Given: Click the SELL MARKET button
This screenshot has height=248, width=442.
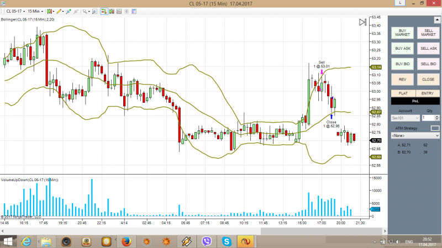Looking at the screenshot, I should point(428,33).
